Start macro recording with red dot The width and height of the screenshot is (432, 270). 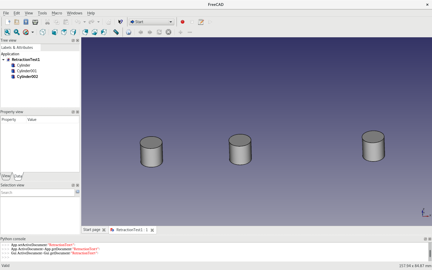pos(183,22)
